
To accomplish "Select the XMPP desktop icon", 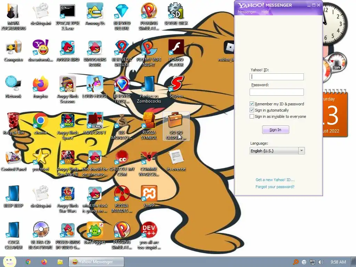I will (x=149, y=197).
